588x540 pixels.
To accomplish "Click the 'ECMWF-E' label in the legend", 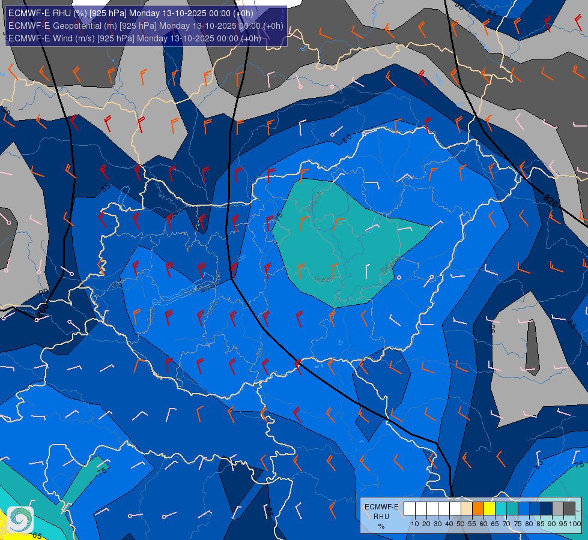I will pyautogui.click(x=381, y=507).
